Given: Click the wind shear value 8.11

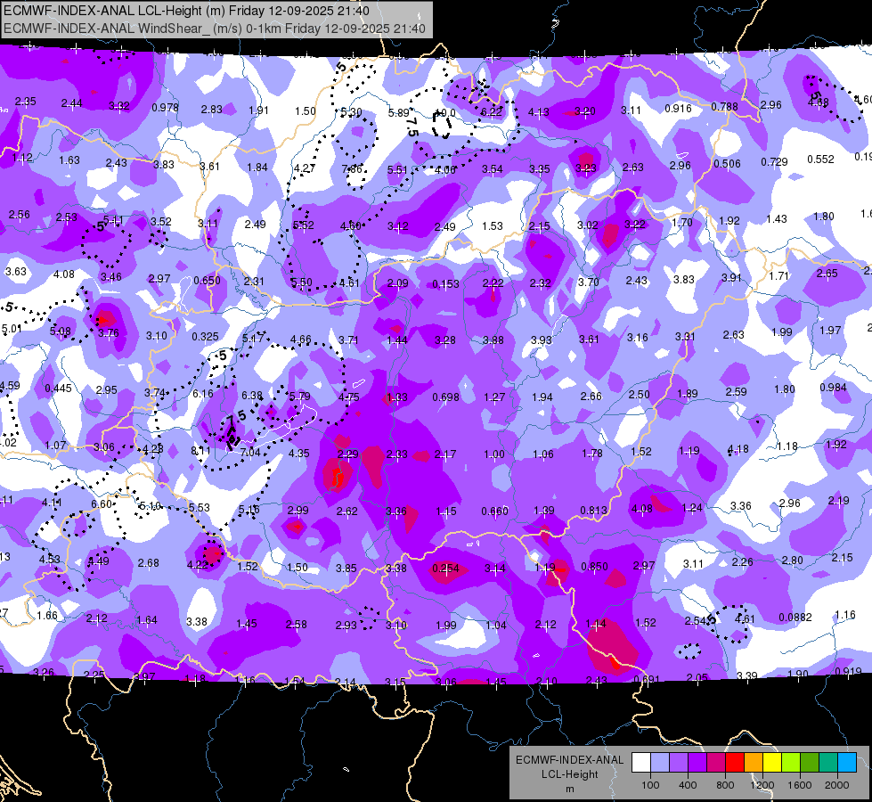Looking at the screenshot, I should 200,451.
